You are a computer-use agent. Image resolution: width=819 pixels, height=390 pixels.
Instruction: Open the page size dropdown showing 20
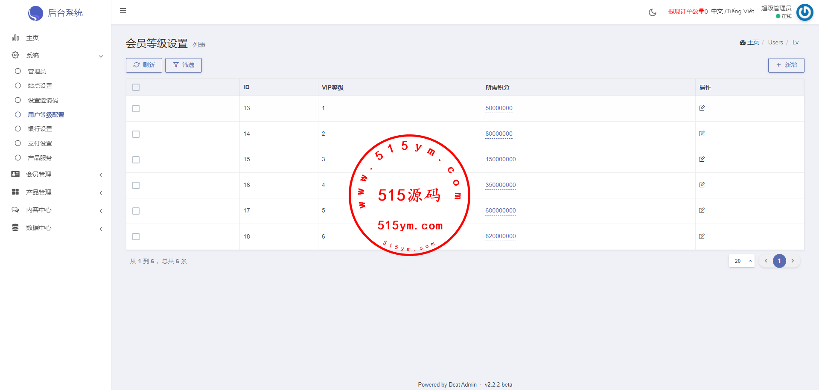tap(741, 261)
